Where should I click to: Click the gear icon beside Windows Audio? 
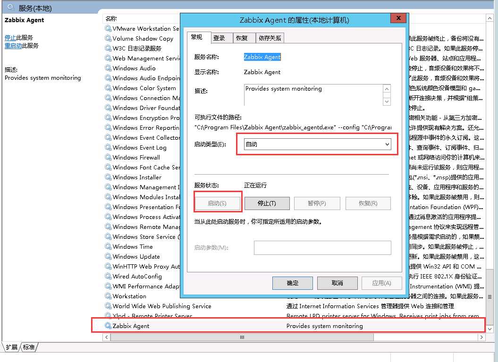coord(108,68)
